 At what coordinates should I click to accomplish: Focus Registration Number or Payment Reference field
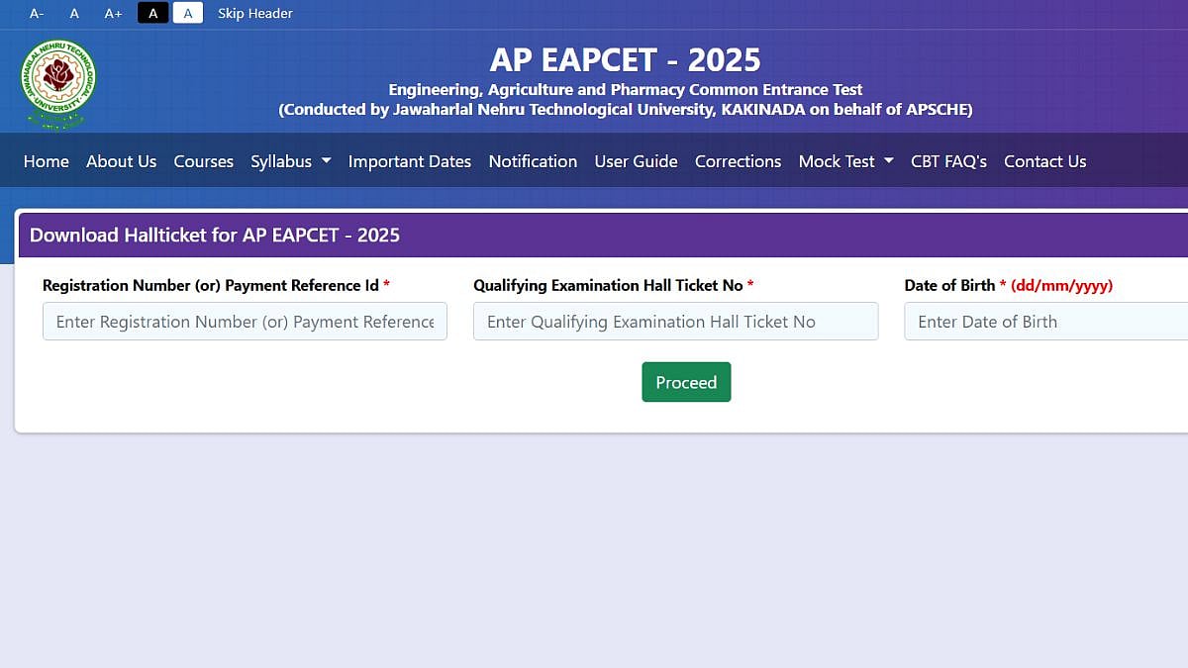[245, 322]
